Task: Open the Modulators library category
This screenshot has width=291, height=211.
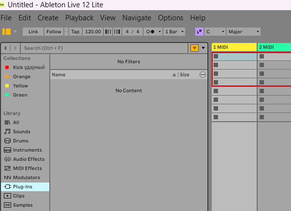Action: [x=26, y=177]
